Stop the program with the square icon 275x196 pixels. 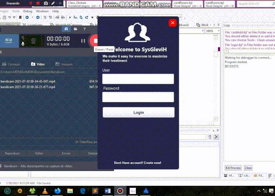tap(92, 17)
